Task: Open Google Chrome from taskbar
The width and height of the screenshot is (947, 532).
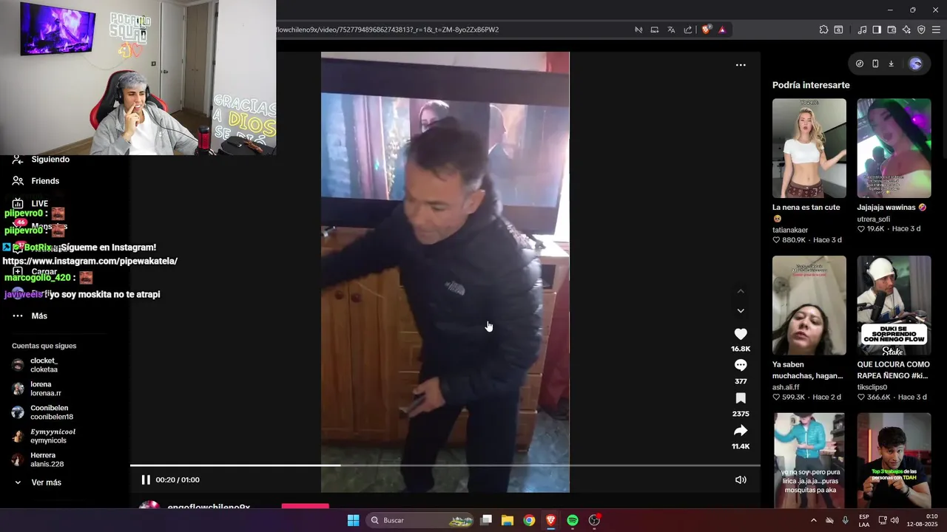Action: pos(529,520)
